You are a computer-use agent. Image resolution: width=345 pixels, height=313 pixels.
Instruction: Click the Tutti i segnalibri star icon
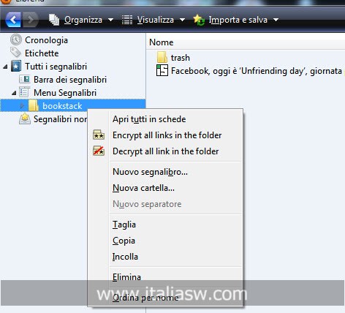(16, 67)
